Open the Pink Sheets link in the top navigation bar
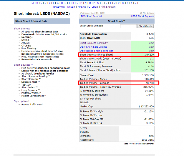 [x=108, y=7]
